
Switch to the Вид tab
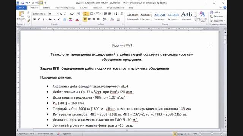(x=131, y=8)
